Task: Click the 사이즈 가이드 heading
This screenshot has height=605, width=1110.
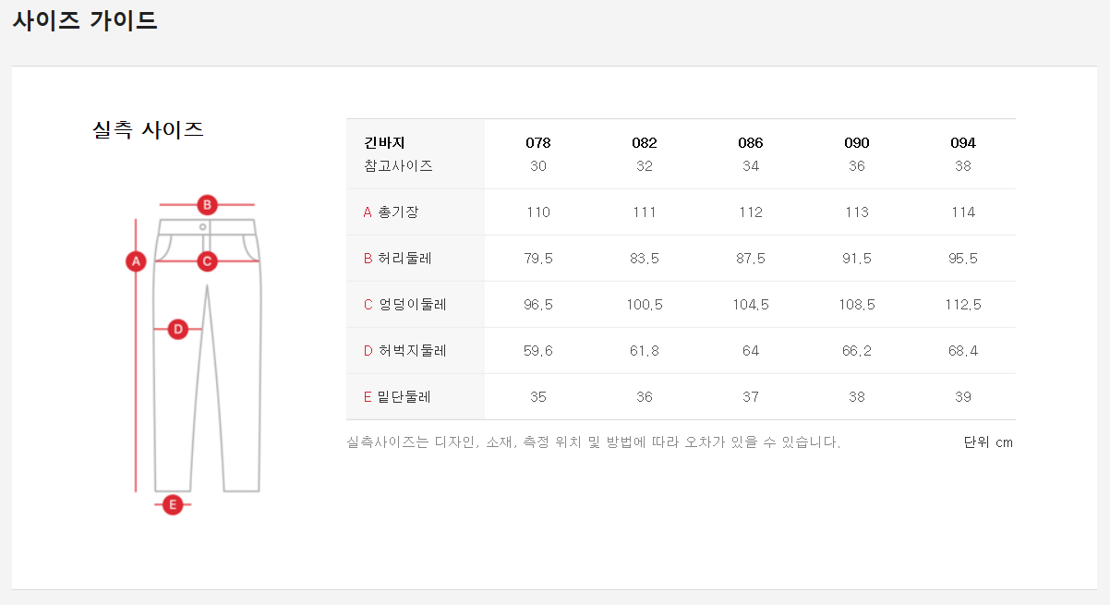Action: [85, 20]
